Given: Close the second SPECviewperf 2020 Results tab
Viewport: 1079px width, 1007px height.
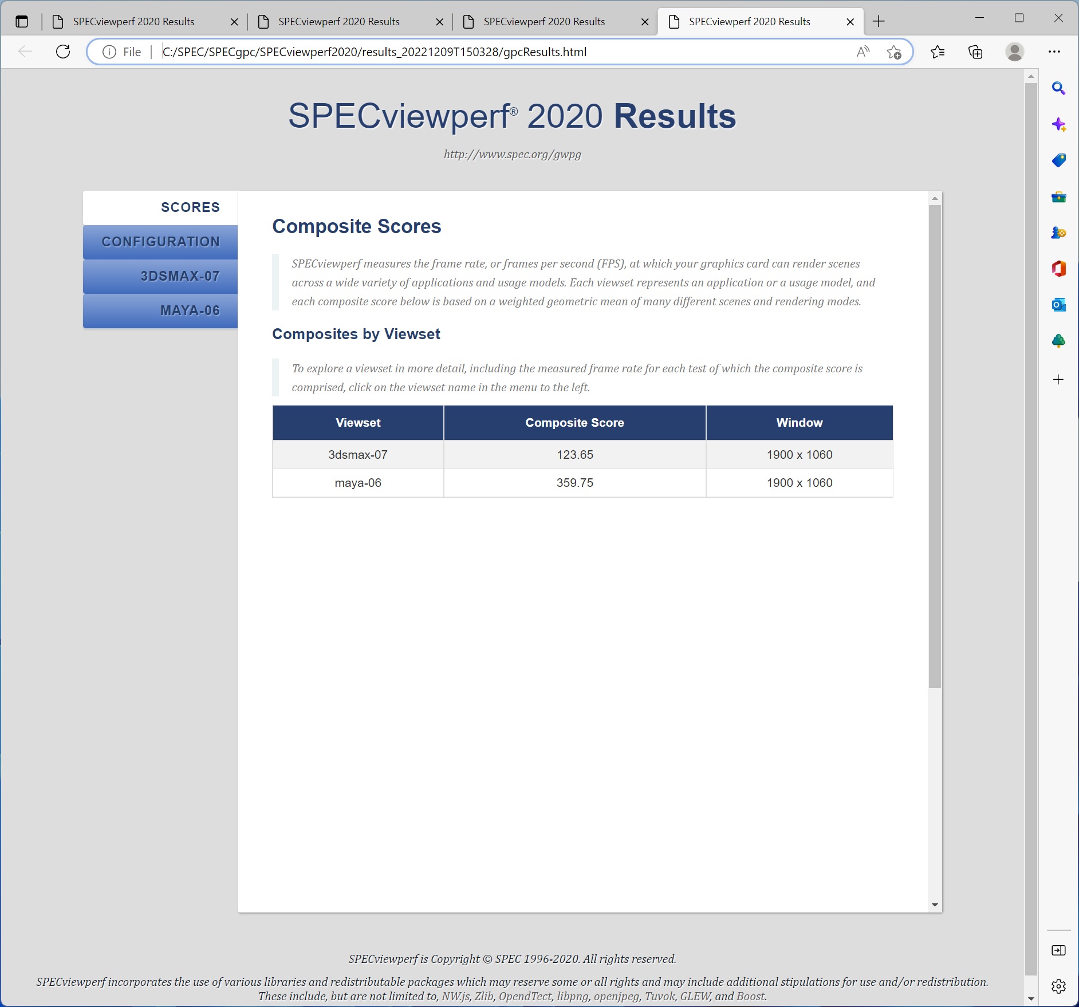Looking at the screenshot, I should point(439,22).
